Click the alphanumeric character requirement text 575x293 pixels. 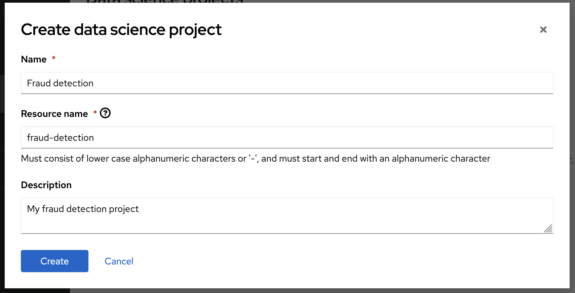pyautogui.click(x=256, y=158)
